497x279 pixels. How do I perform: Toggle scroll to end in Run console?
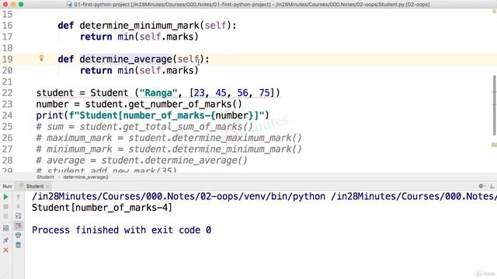tap(19, 226)
